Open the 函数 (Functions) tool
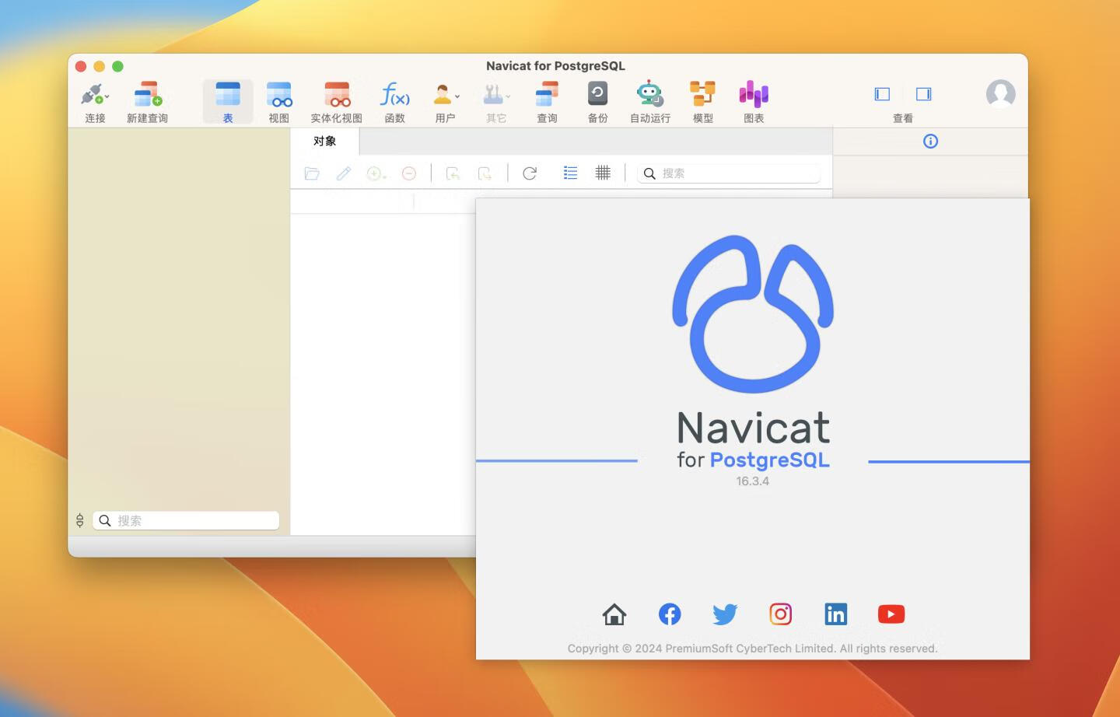 (x=394, y=100)
